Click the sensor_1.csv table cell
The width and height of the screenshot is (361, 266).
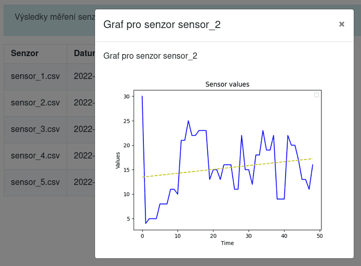coord(35,76)
